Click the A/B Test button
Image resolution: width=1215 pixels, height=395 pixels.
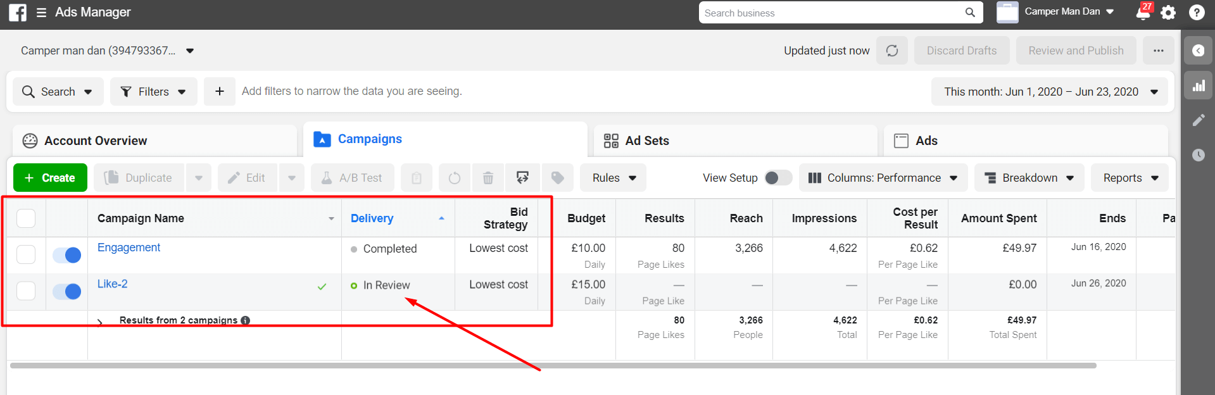point(353,178)
